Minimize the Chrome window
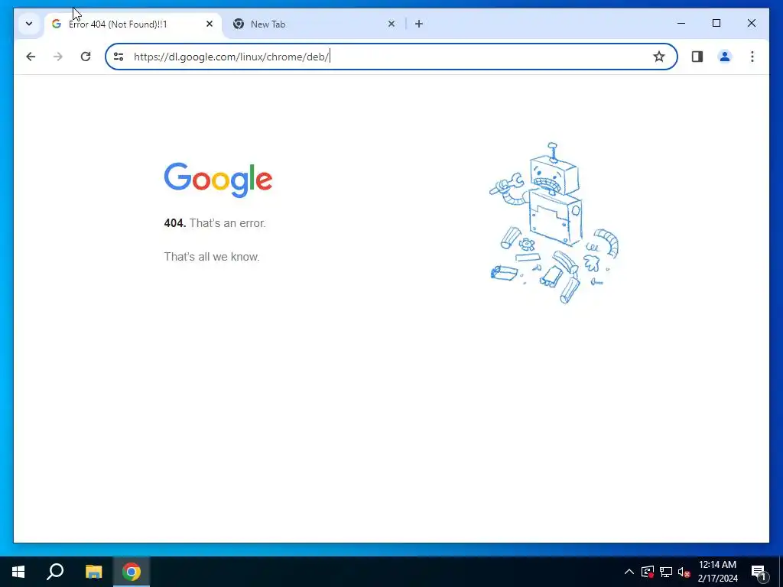Image resolution: width=783 pixels, height=587 pixels. pyautogui.click(x=681, y=23)
